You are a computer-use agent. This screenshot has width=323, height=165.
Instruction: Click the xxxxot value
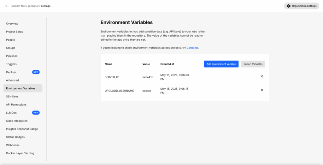(146, 91)
